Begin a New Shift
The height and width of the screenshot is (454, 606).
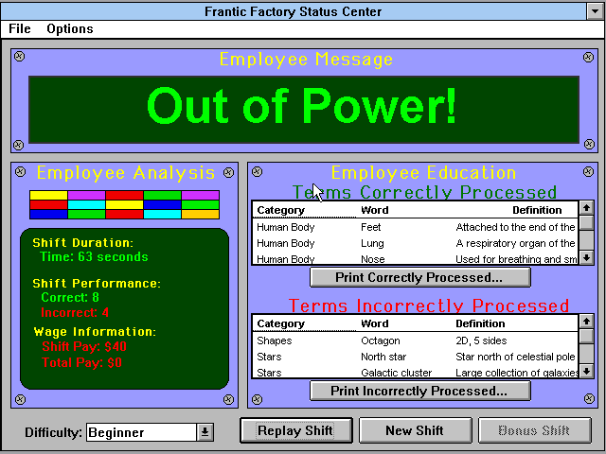[x=415, y=430]
